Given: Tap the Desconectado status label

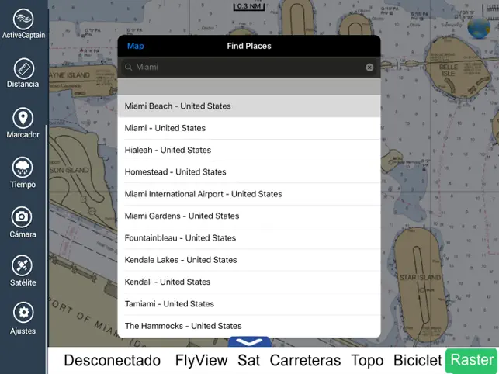Looking at the screenshot, I should click(x=112, y=361).
